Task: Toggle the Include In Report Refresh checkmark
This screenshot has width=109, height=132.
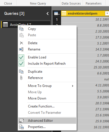Action: coord(21,64)
